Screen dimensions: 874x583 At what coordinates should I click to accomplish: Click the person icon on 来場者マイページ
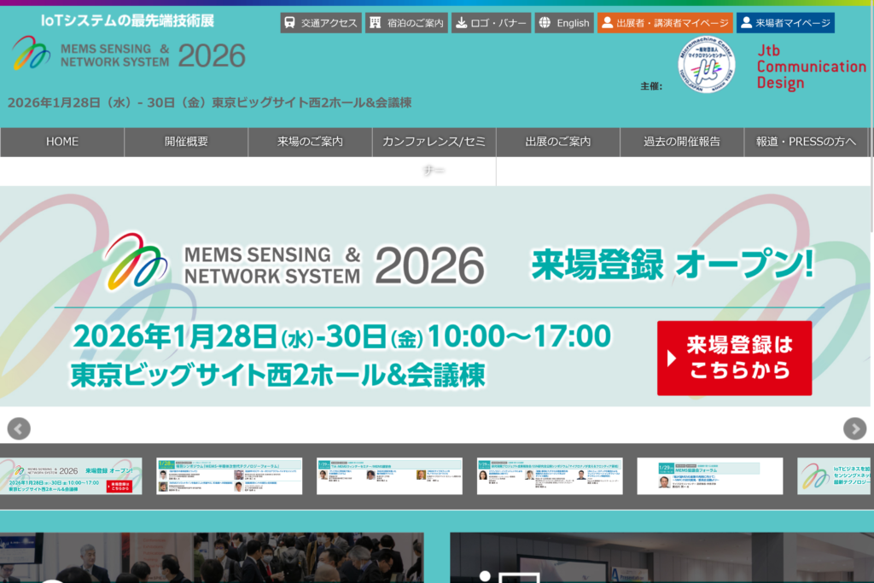745,23
